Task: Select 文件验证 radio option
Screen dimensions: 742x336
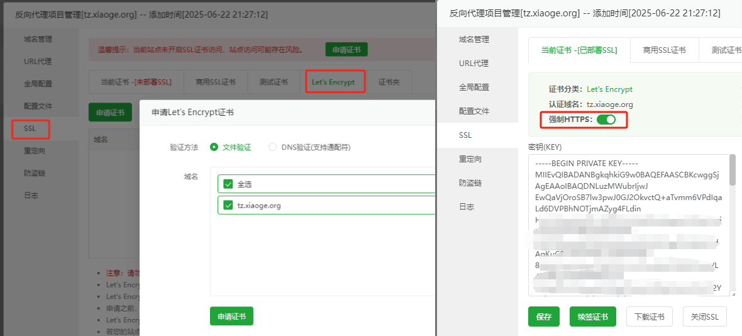Action: (230, 147)
